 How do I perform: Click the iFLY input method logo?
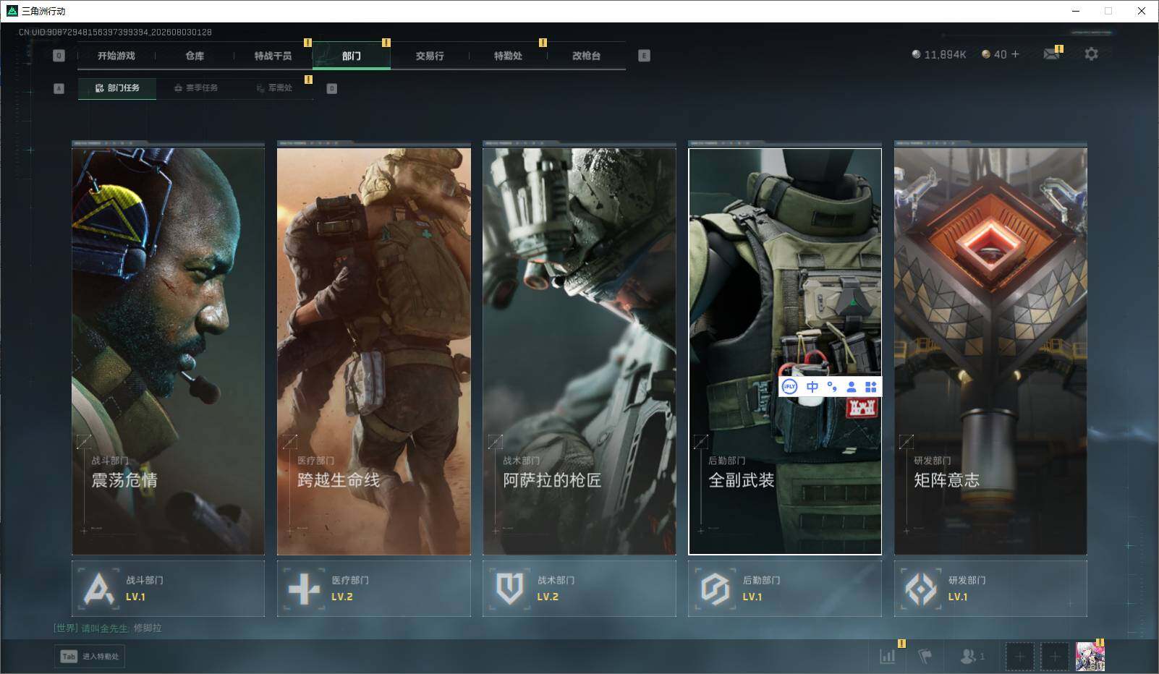click(x=789, y=387)
